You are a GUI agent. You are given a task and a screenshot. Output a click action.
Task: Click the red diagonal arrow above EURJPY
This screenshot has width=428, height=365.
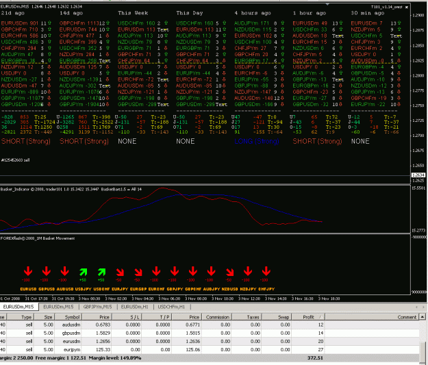click(x=120, y=272)
